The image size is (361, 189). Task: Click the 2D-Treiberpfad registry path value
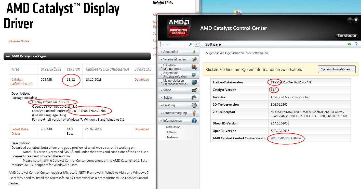[309, 114]
